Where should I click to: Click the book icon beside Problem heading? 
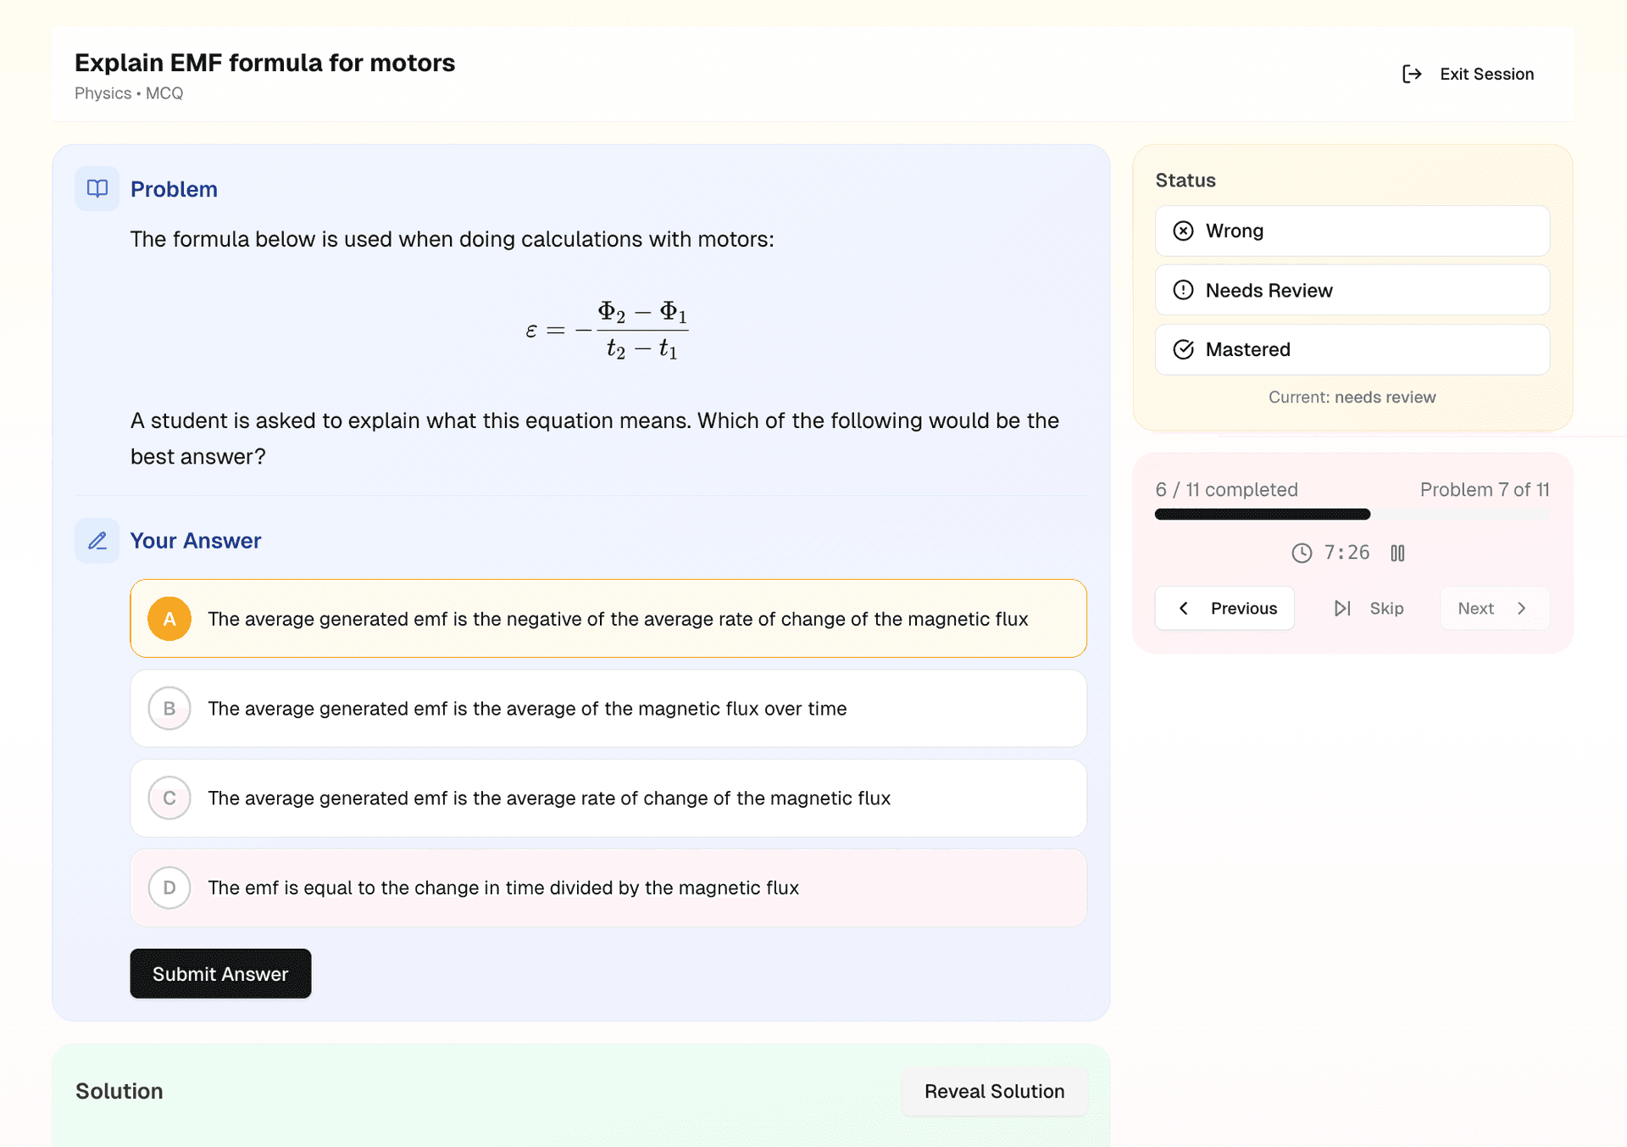click(97, 188)
